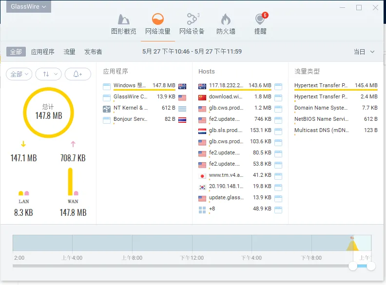Image resolution: width=386 pixels, height=285 pixels.
Task: Click the +8 more hosts grid icon
Action: click(x=202, y=209)
